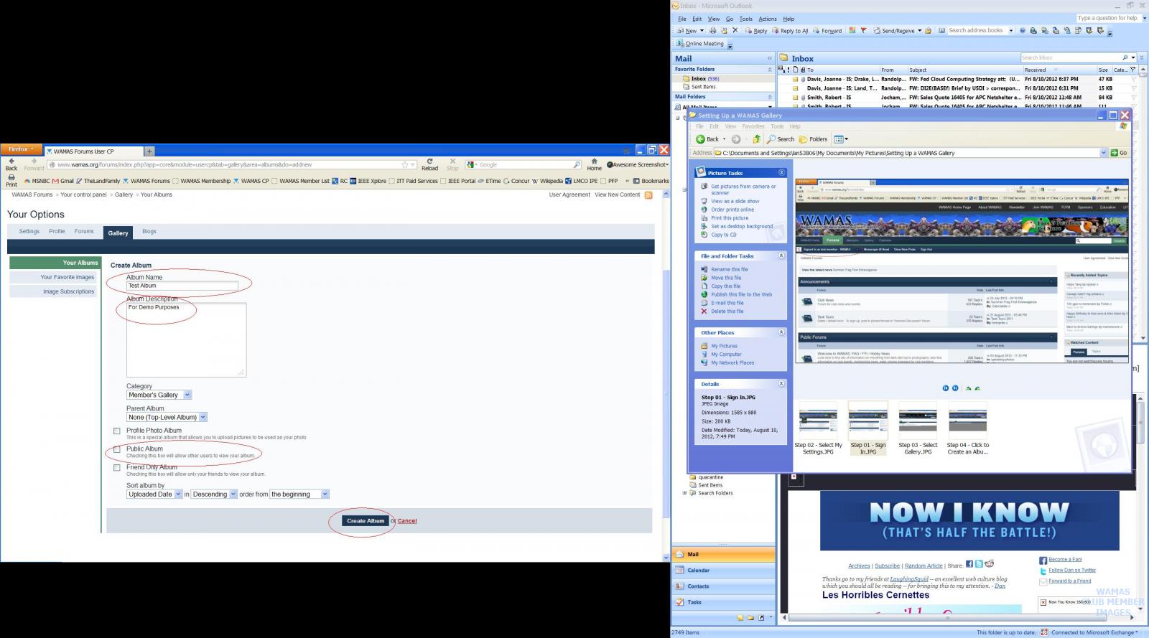Click Next Image button in filmstrip
The height and width of the screenshot is (638, 1149).
click(x=955, y=388)
